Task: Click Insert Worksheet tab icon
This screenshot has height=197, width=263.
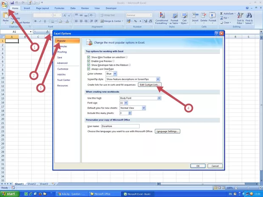Action: pyautogui.click(x=54, y=184)
